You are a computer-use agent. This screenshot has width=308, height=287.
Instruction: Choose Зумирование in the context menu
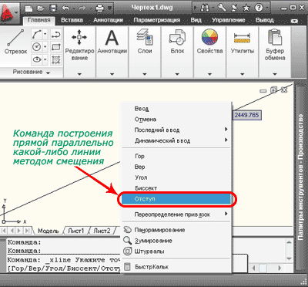click(x=177, y=241)
